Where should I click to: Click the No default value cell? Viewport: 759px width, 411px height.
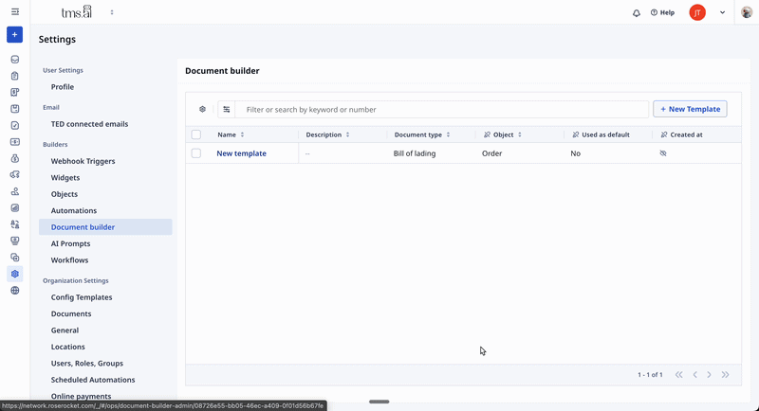tap(575, 153)
